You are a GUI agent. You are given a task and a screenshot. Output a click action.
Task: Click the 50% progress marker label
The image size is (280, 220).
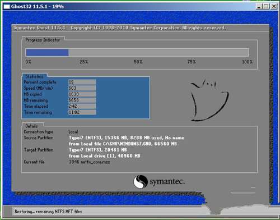click(138, 62)
